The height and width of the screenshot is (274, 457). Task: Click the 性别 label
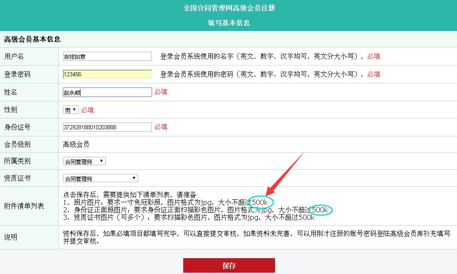coord(10,110)
